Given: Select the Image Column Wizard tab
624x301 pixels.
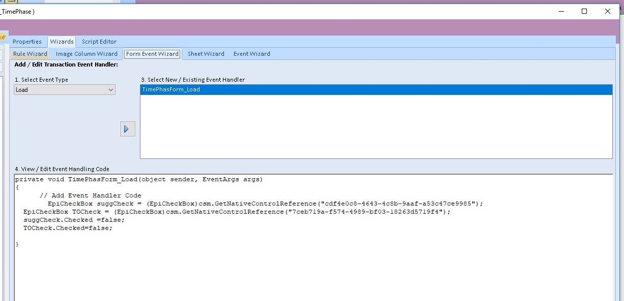Looking at the screenshot, I should (87, 54).
